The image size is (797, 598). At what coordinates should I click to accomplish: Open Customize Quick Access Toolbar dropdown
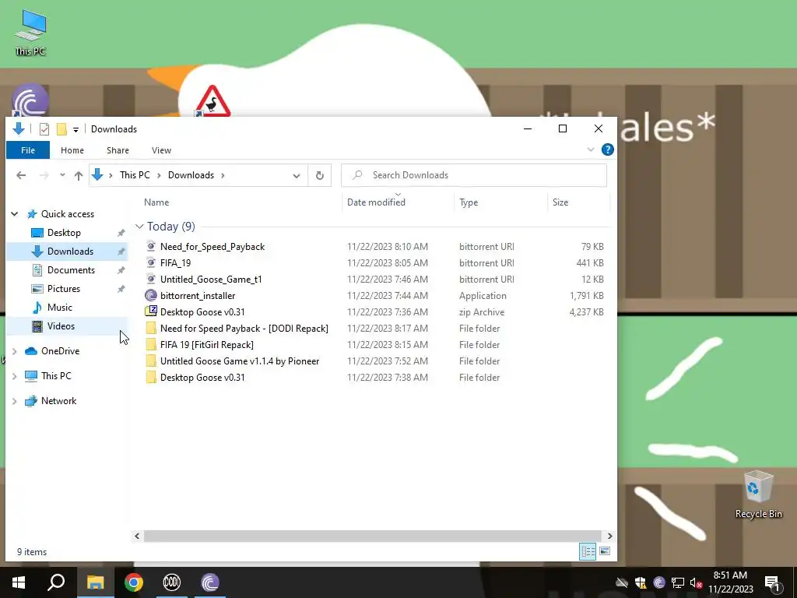pos(75,130)
